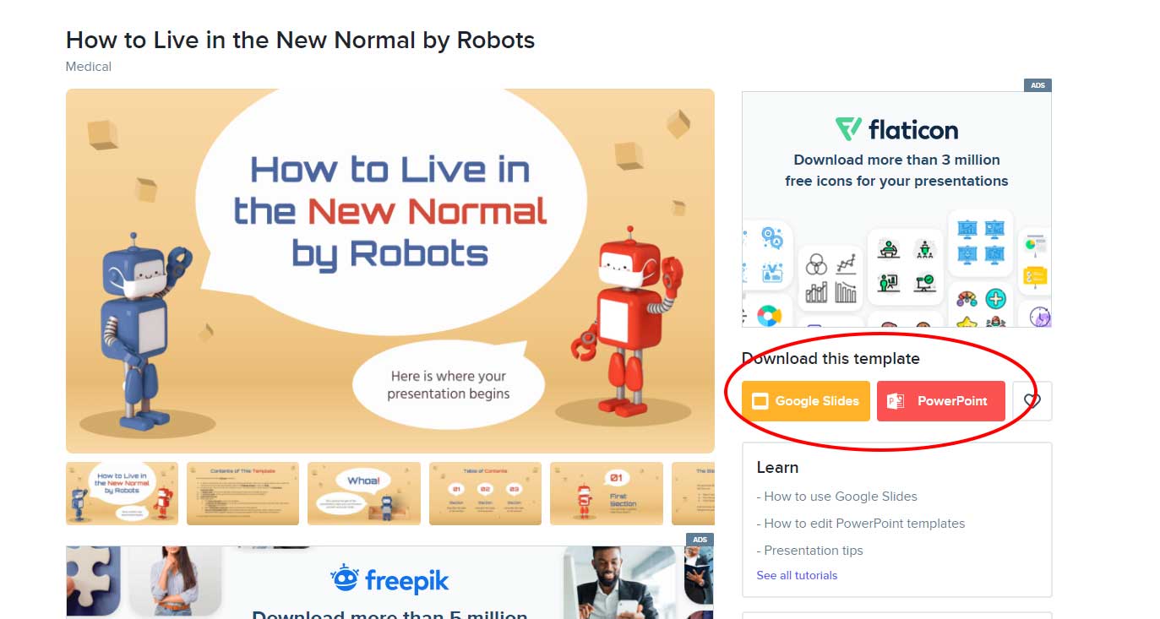Click the Google Slides icon on yellow button
The width and height of the screenshot is (1160, 619).
[x=759, y=401]
